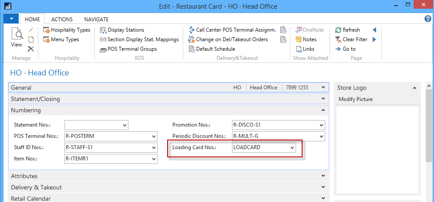Open Section Display Stat. Mappings
Image resolution: width=434 pixels, height=202 pixels.
pyautogui.click(x=139, y=39)
